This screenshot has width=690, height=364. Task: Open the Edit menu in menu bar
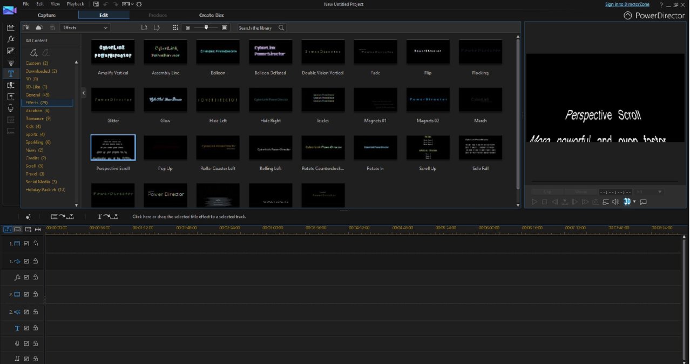tap(40, 4)
